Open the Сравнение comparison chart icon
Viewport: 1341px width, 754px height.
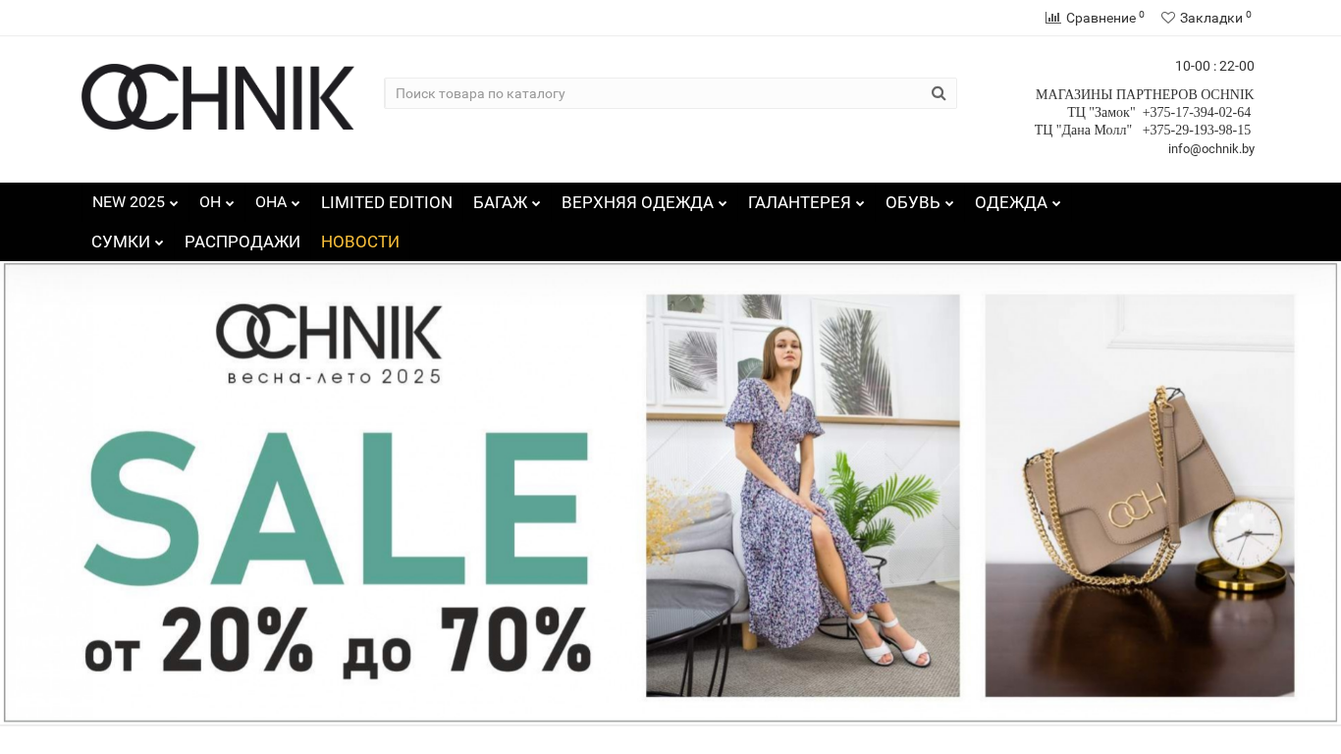(x=1052, y=18)
